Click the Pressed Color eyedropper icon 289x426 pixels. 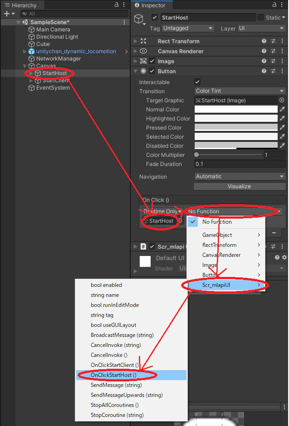tap(282, 127)
